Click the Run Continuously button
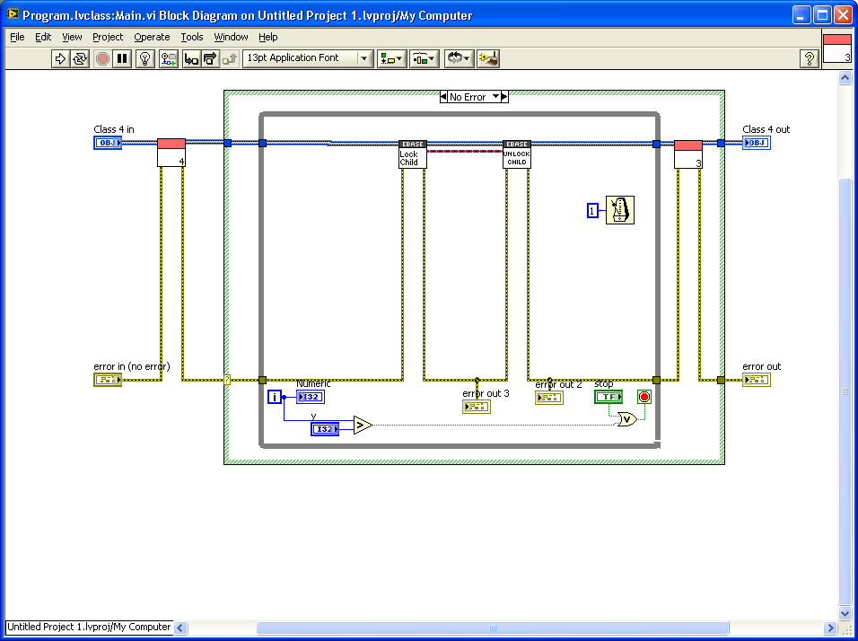The width and height of the screenshot is (858, 641). click(81, 58)
